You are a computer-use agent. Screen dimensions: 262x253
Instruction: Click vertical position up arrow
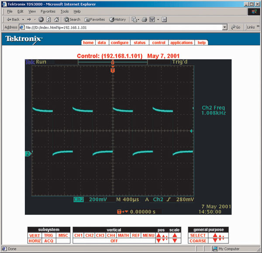click(x=159, y=235)
